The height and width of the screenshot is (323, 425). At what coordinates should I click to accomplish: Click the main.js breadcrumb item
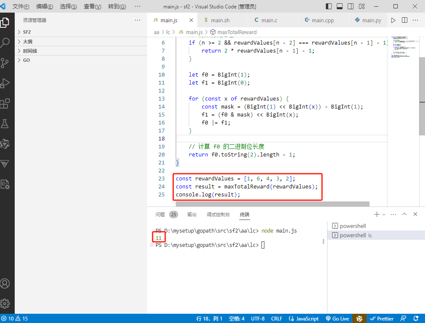191,32
